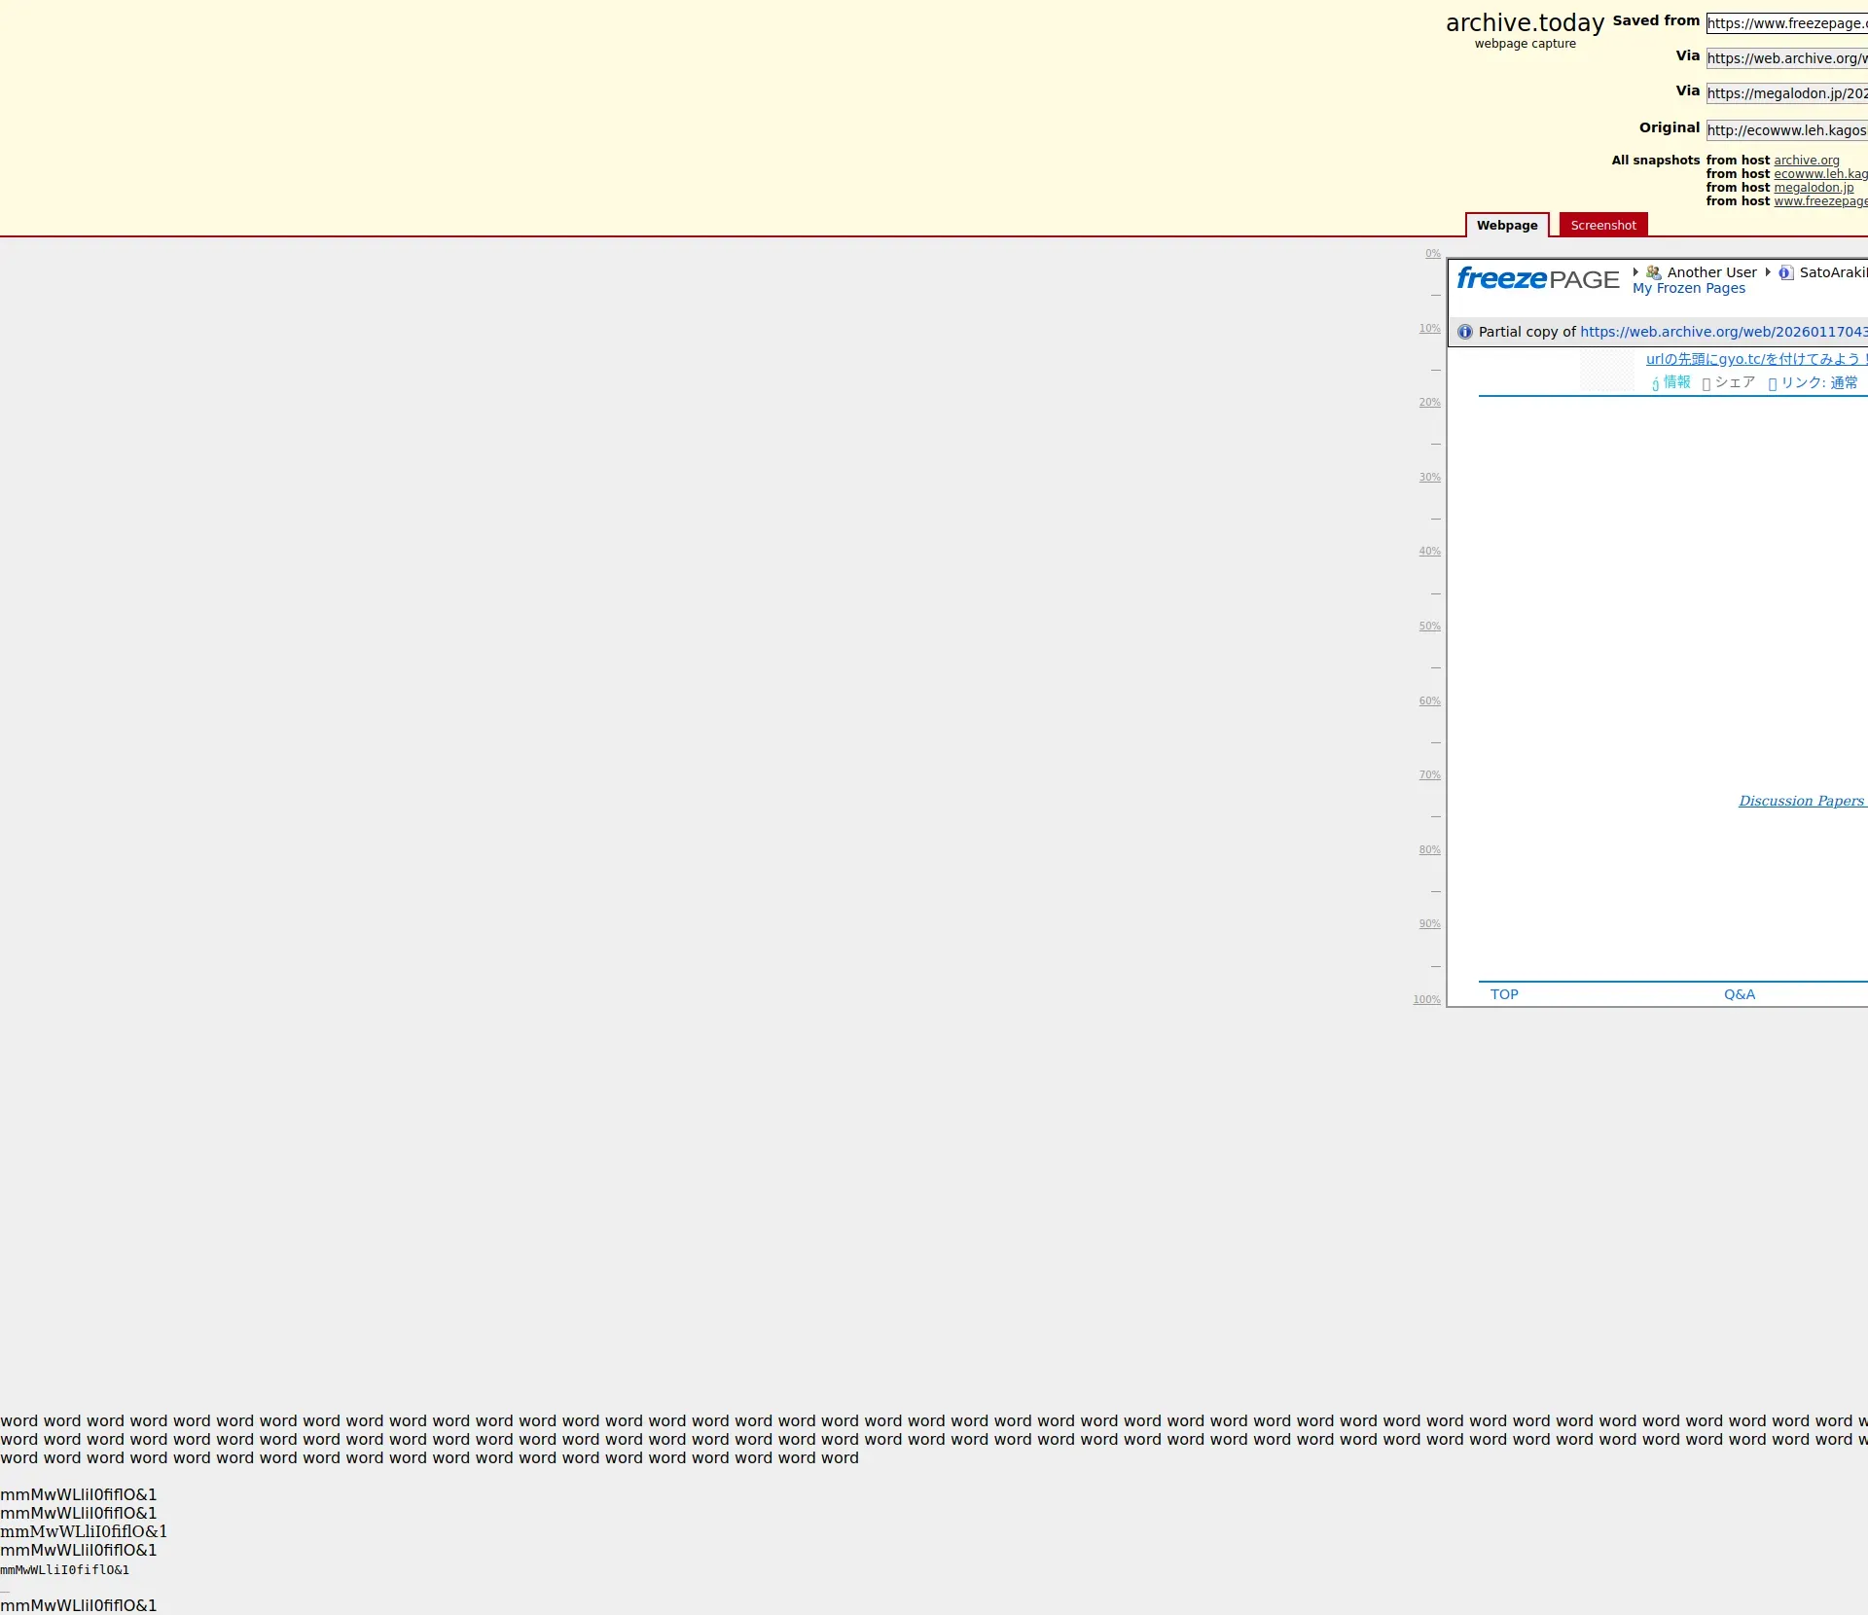Open the Discussion Papers link
The height and width of the screenshot is (1615, 1868).
point(1801,801)
